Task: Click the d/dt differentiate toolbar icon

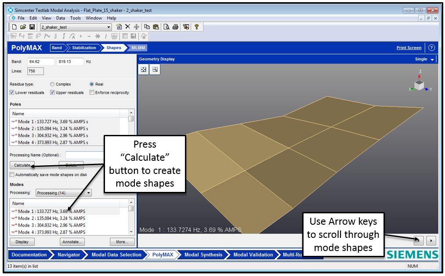Action: tap(56, 36)
